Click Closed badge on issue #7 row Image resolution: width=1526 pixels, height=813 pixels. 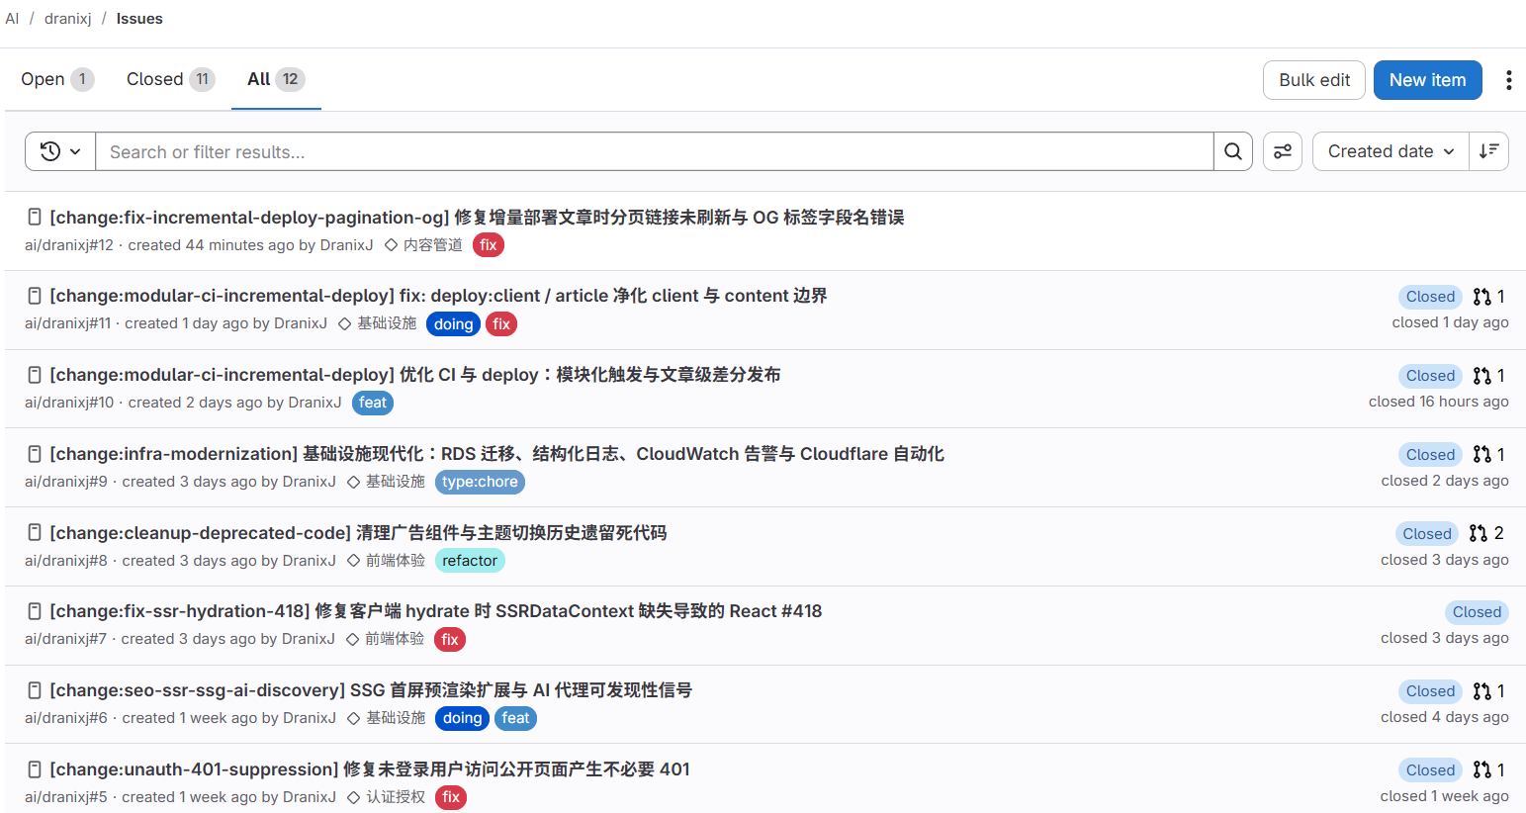[1477, 612]
